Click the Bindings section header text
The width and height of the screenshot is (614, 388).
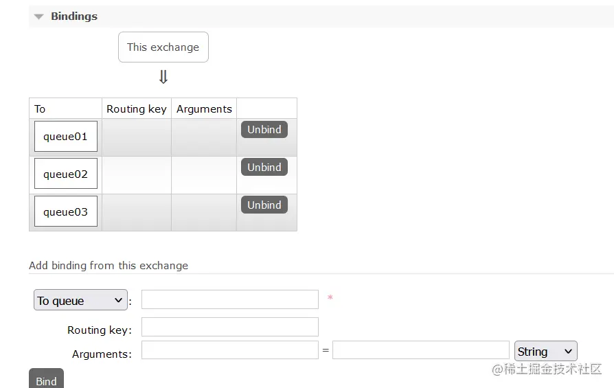74,16
